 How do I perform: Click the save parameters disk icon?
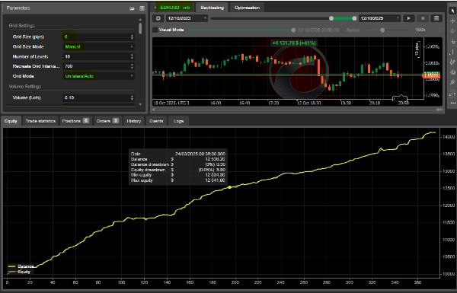click(x=142, y=8)
